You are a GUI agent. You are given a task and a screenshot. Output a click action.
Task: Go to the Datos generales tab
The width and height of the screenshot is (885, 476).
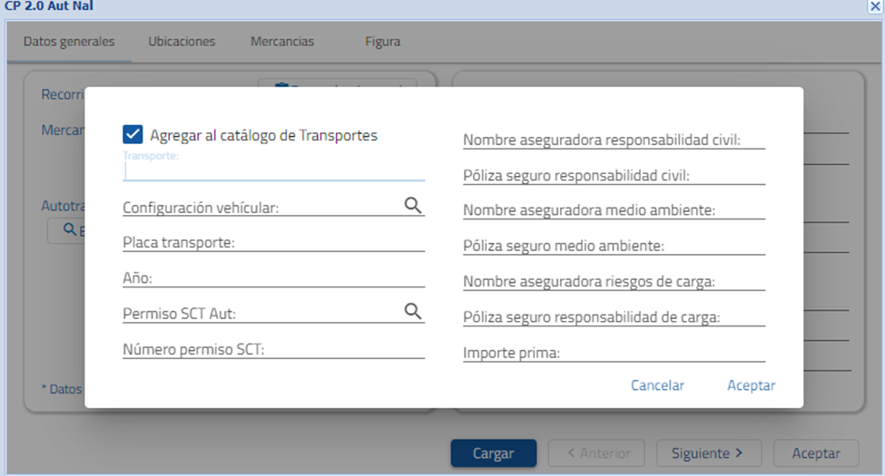69,42
